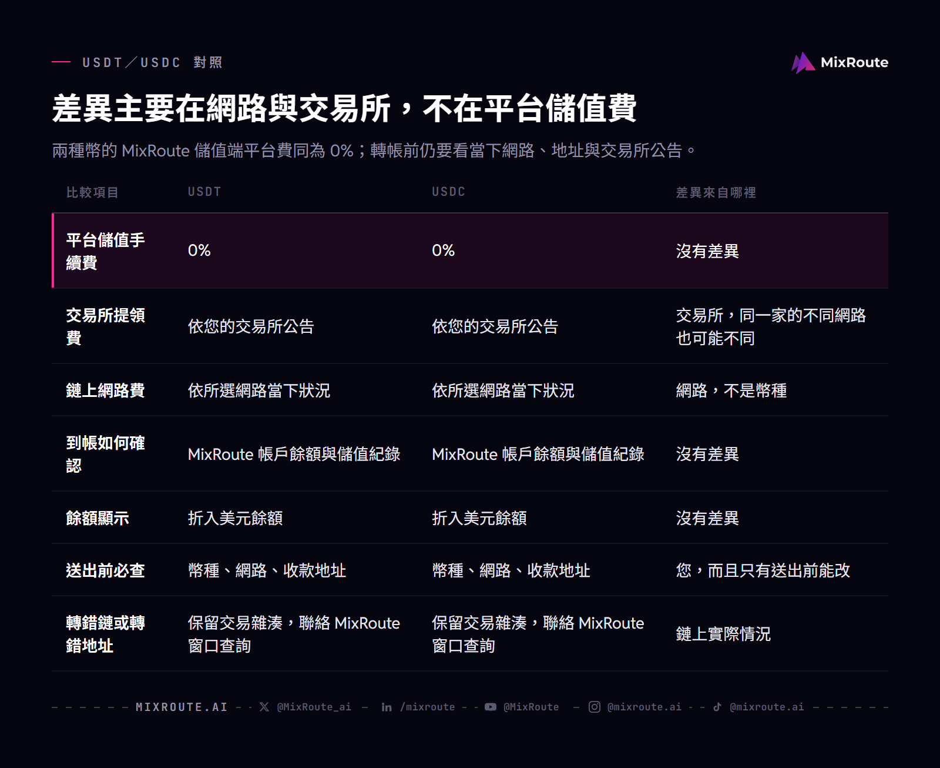Click USDC cell '折入美元餘額'
940x768 pixels.
pos(479,518)
